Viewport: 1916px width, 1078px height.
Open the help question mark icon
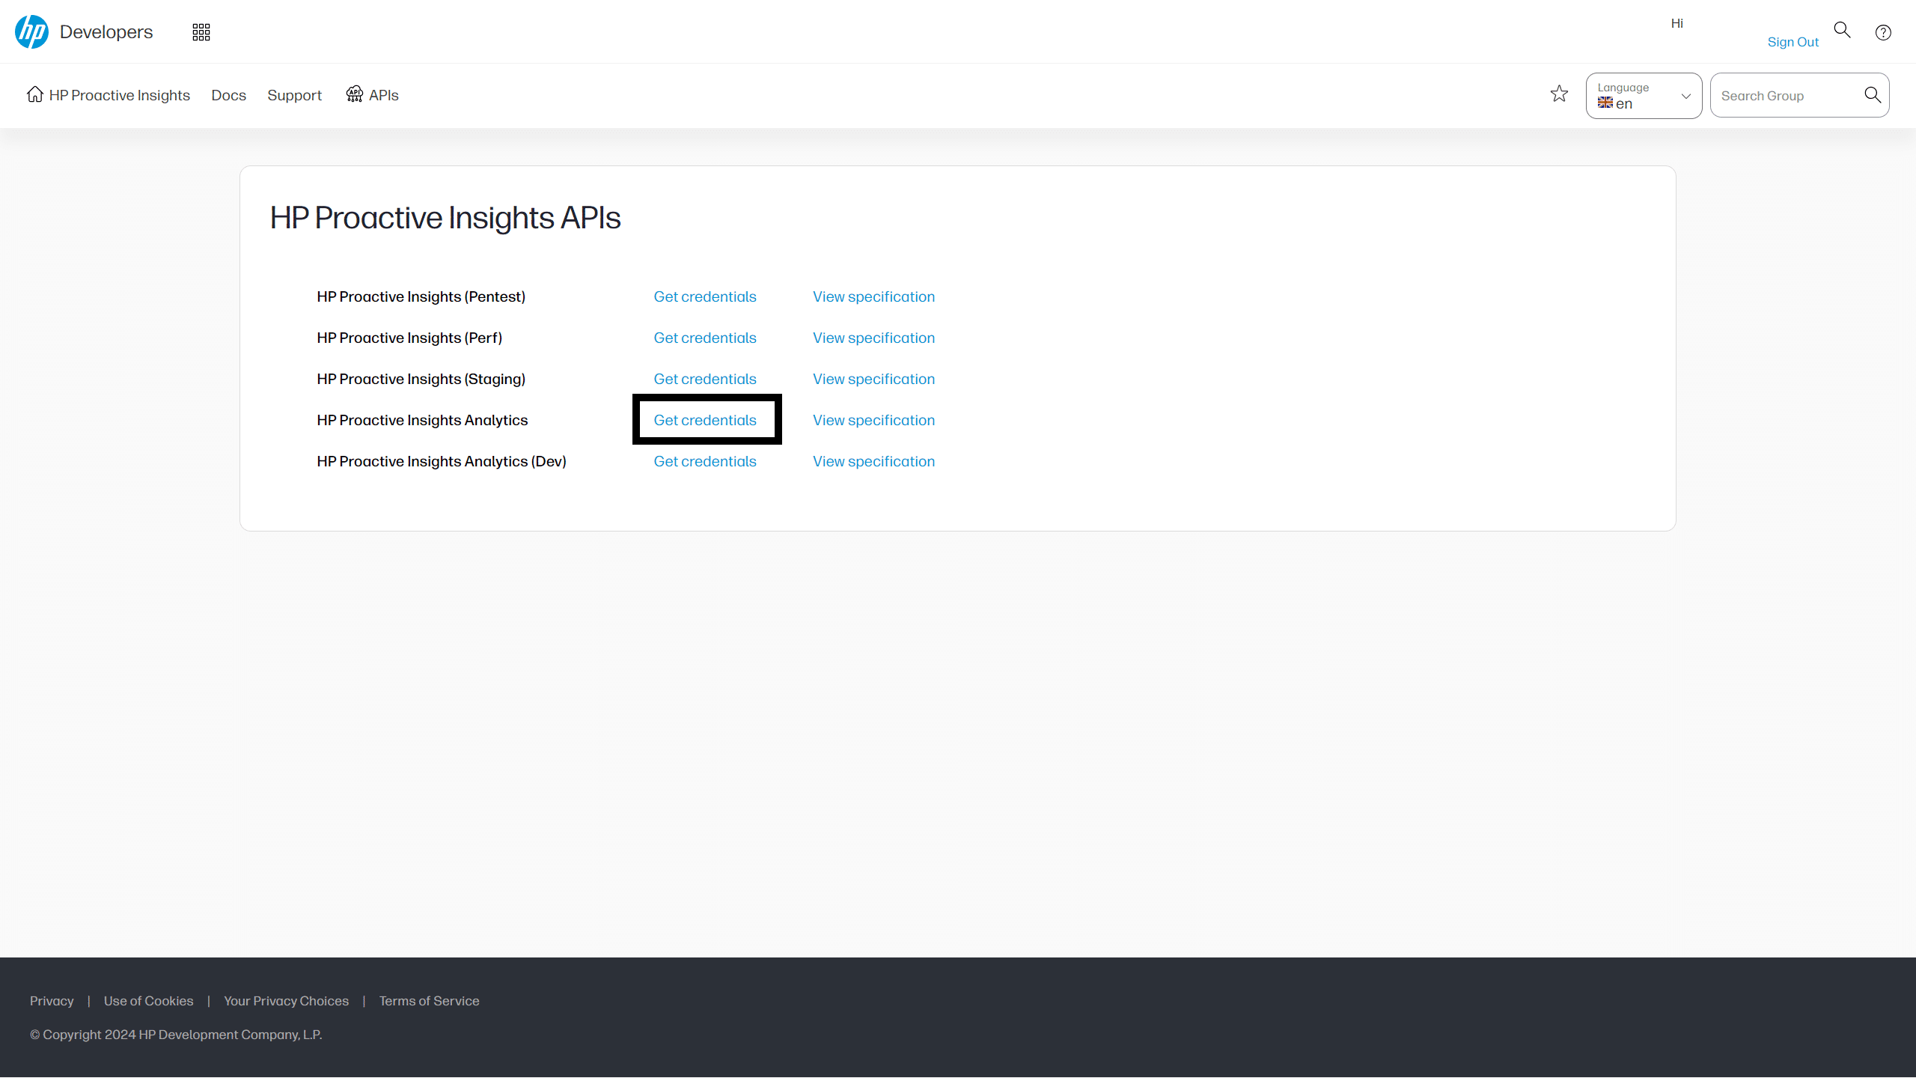1883,32
